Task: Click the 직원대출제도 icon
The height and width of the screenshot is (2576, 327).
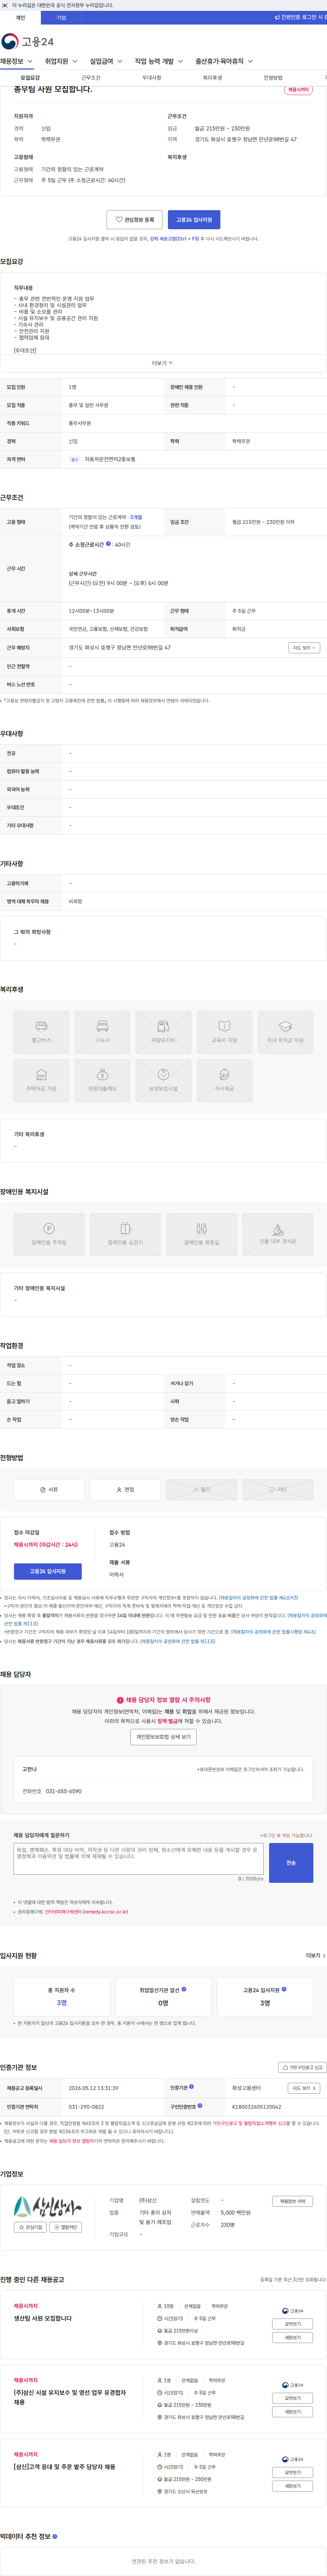Action: (102, 1080)
